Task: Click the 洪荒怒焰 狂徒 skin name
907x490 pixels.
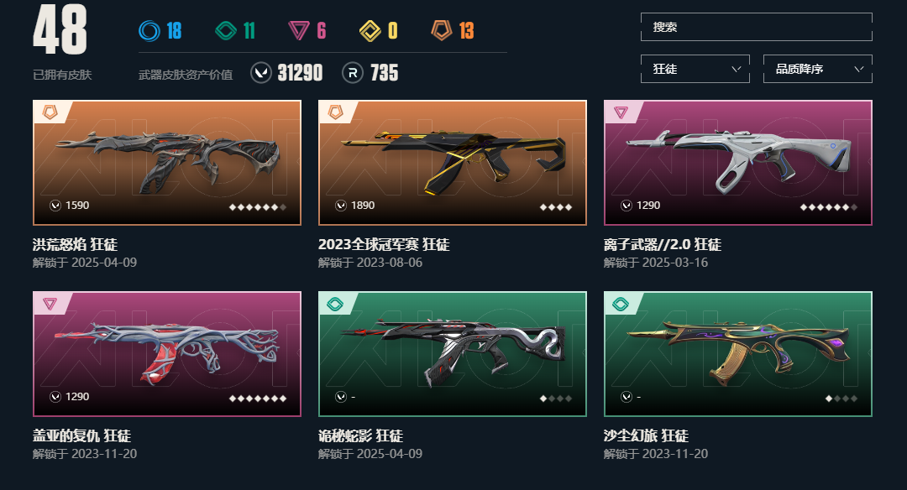Action: coord(76,244)
